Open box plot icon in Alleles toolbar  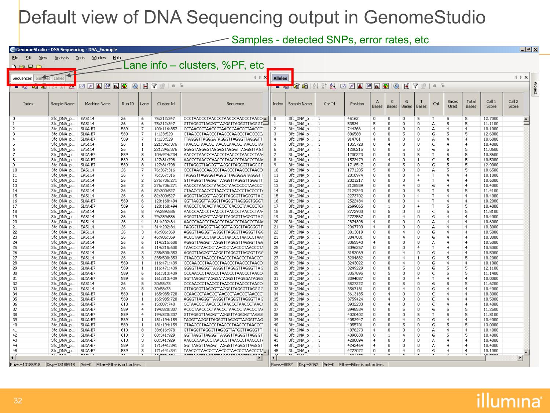(x=369, y=86)
